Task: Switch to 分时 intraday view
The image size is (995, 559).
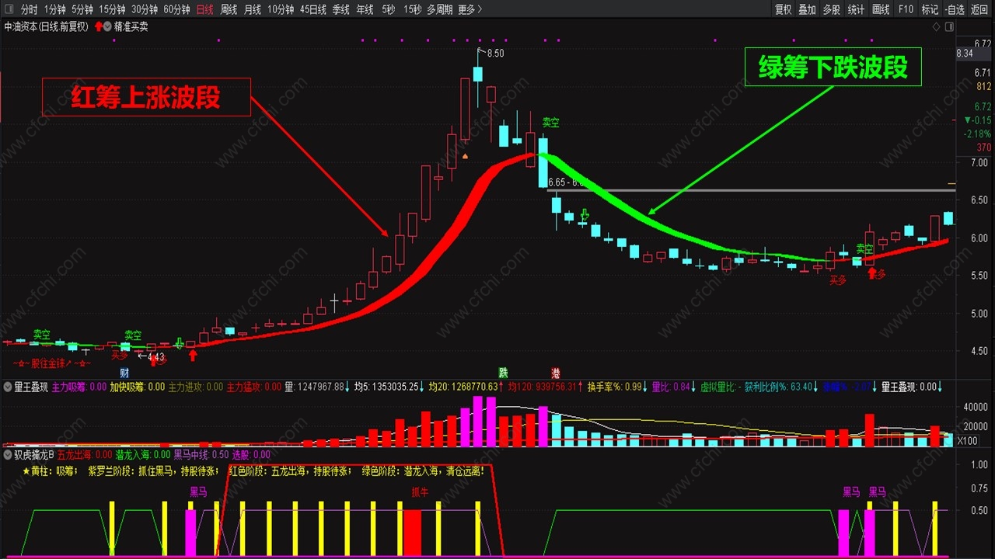Action: point(29,9)
